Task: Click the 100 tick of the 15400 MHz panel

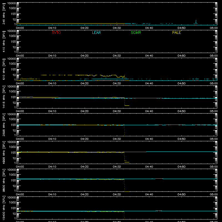Action: tap(13, 208)
